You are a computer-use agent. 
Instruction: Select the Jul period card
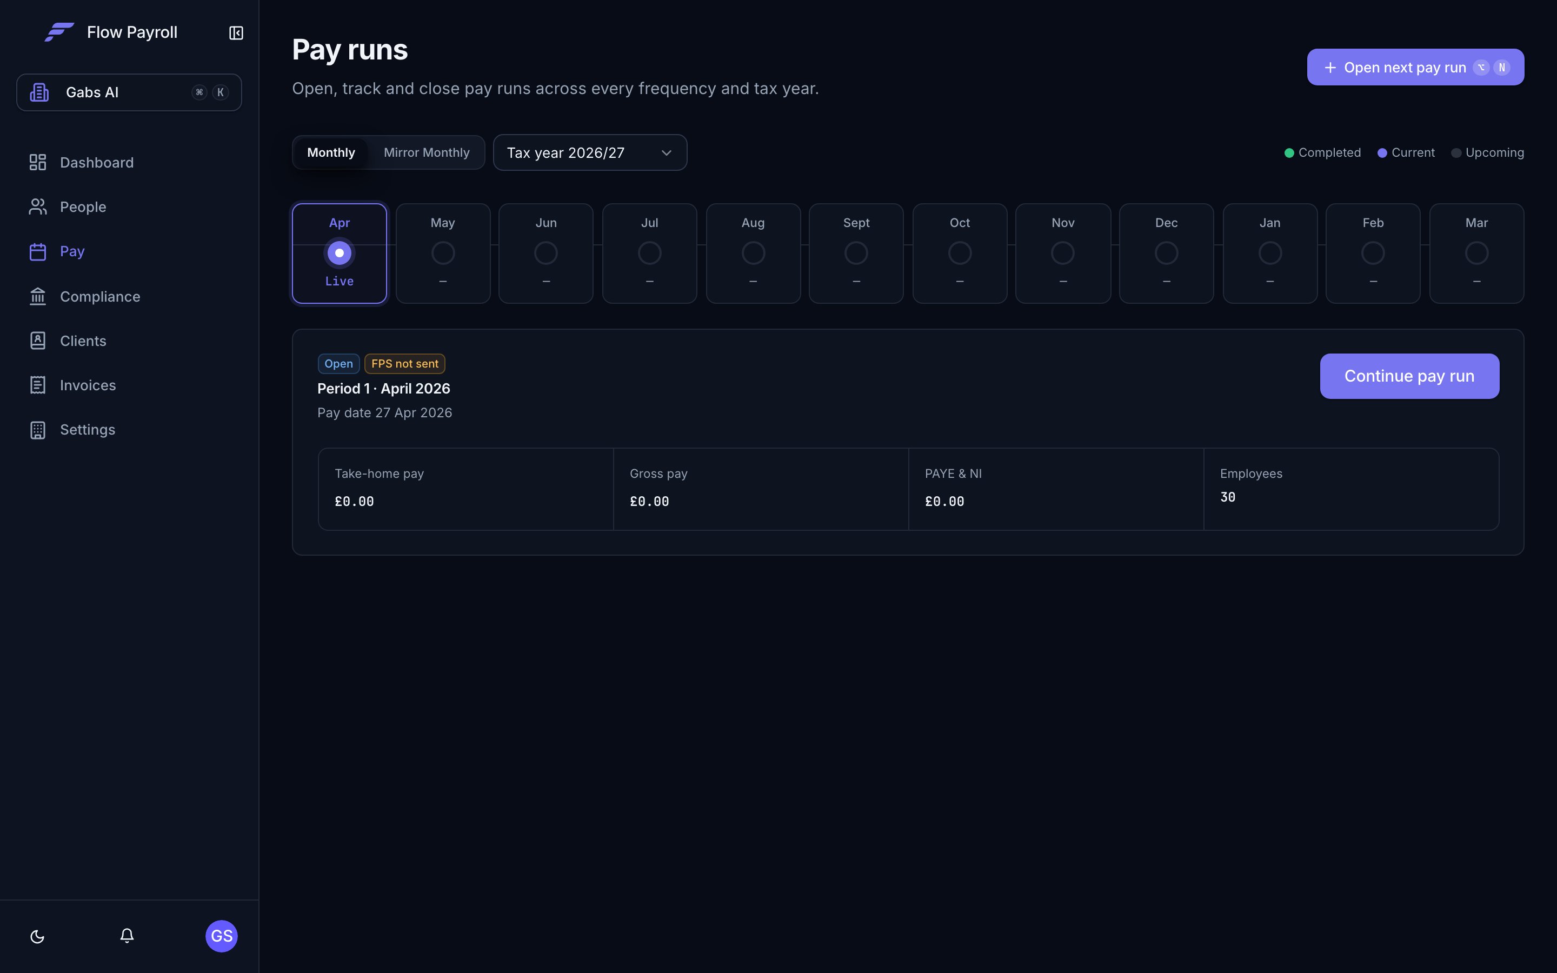point(650,254)
